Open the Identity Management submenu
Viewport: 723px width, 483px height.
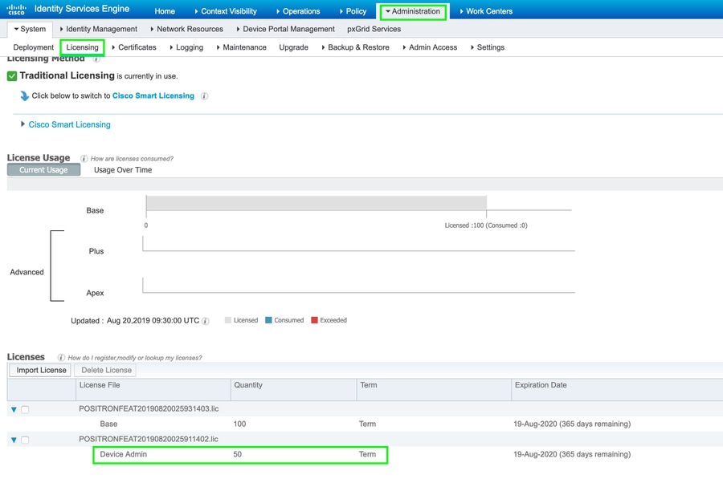click(x=99, y=29)
